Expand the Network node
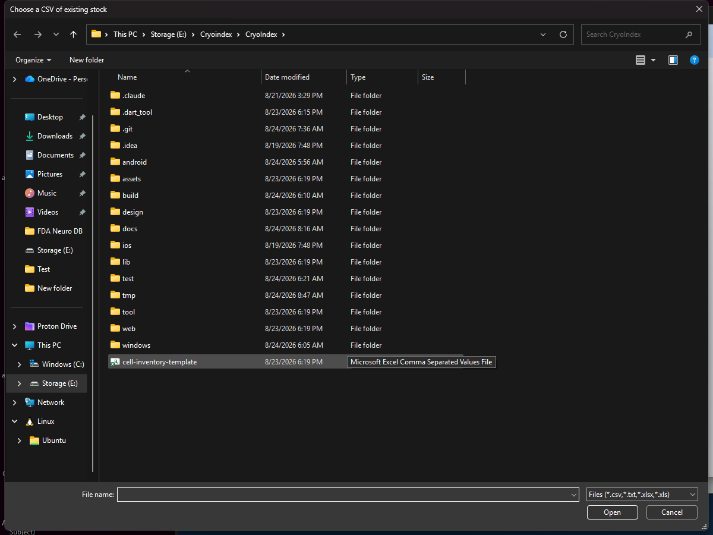The height and width of the screenshot is (535, 713). [15, 402]
